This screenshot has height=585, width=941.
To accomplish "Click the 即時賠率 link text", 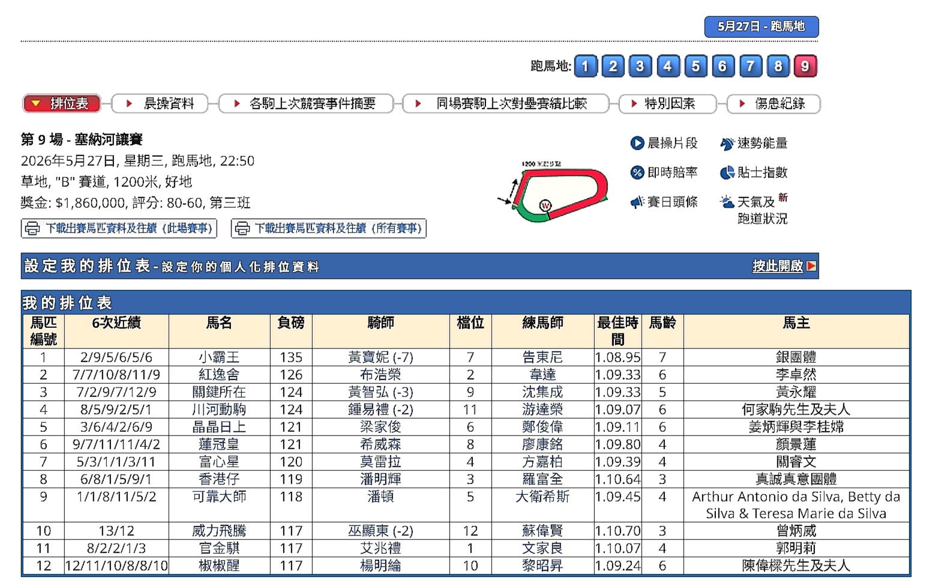I will (x=672, y=172).
